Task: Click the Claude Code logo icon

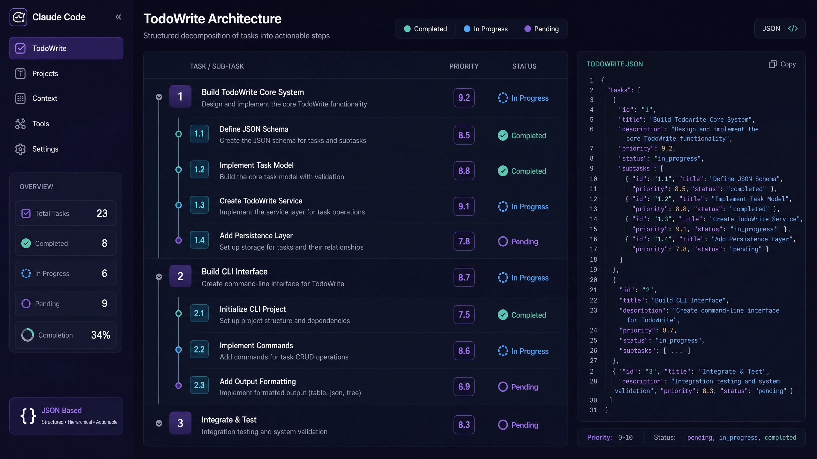Action: (19, 17)
